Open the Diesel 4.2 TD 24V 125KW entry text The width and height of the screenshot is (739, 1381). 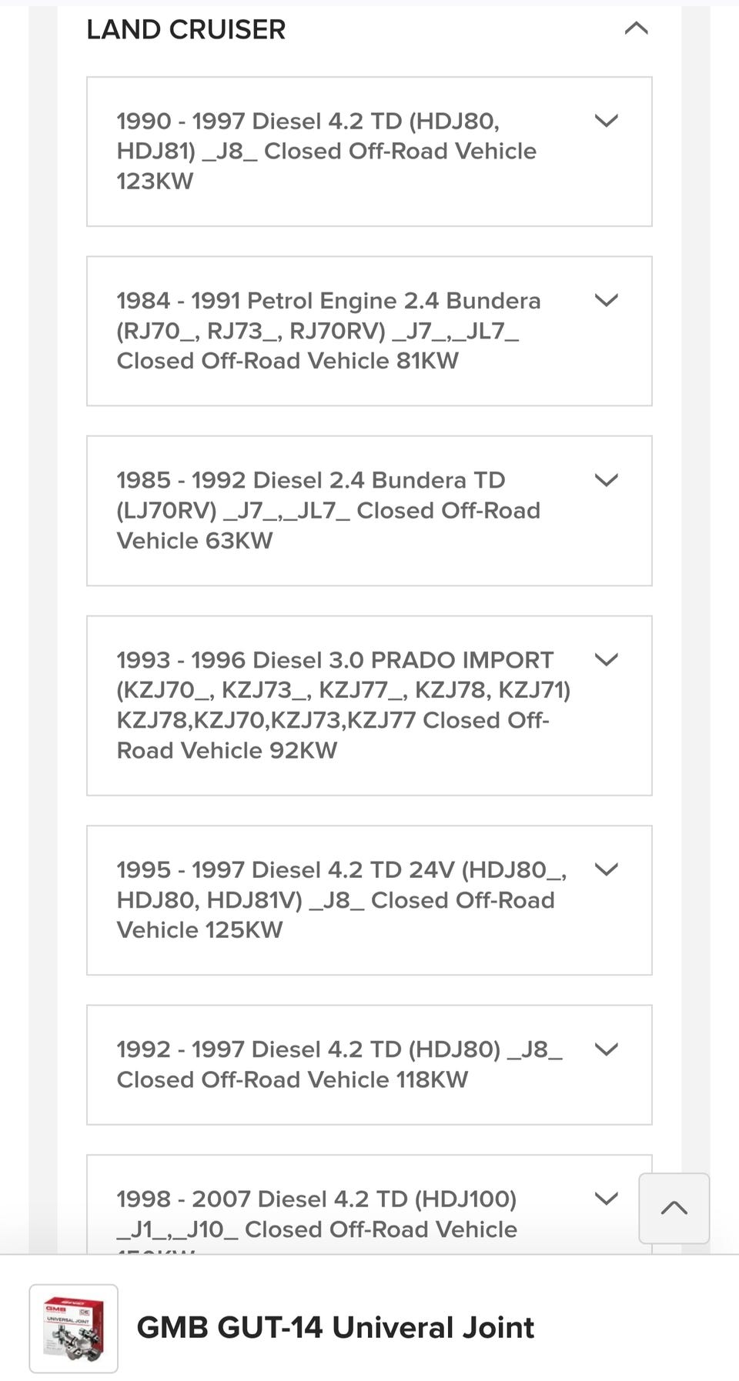coord(341,899)
